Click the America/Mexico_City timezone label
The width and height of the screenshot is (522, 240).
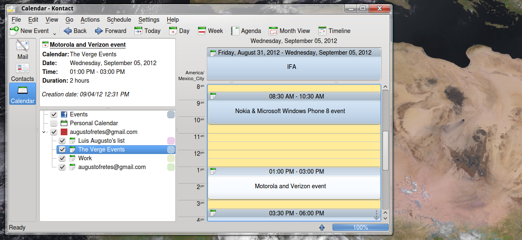coord(191,76)
